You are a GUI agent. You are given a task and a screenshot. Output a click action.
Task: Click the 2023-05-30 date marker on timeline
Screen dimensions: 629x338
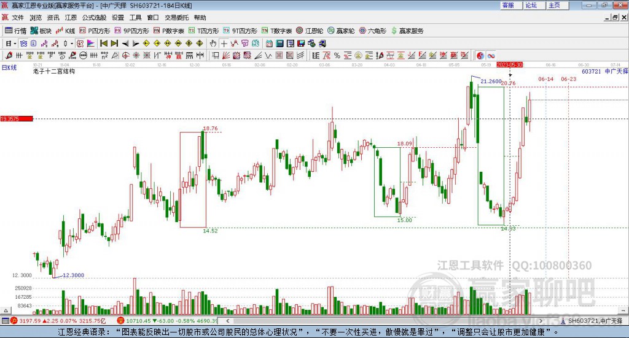(509, 64)
